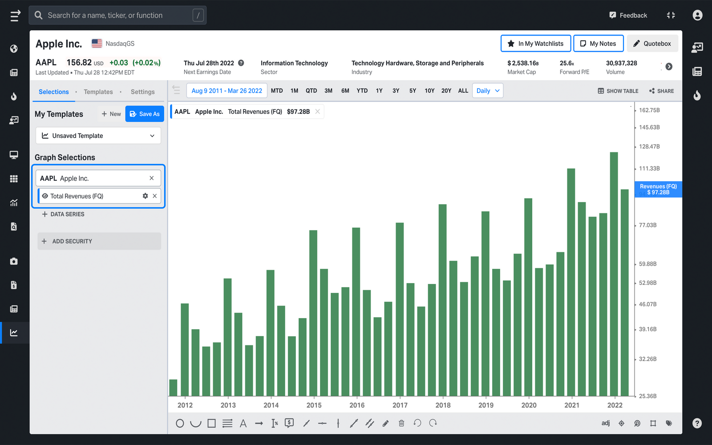Create a New template
This screenshot has width=712, height=445.
[111, 114]
